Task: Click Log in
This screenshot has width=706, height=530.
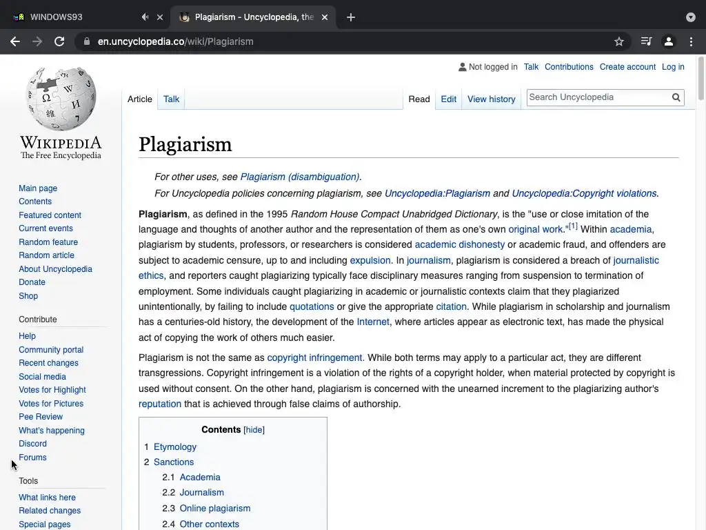Action: pyautogui.click(x=673, y=67)
